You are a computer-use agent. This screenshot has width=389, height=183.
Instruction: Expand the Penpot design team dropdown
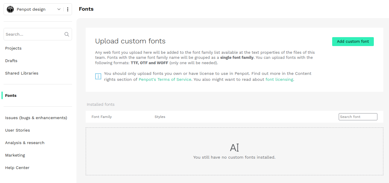[x=59, y=9]
